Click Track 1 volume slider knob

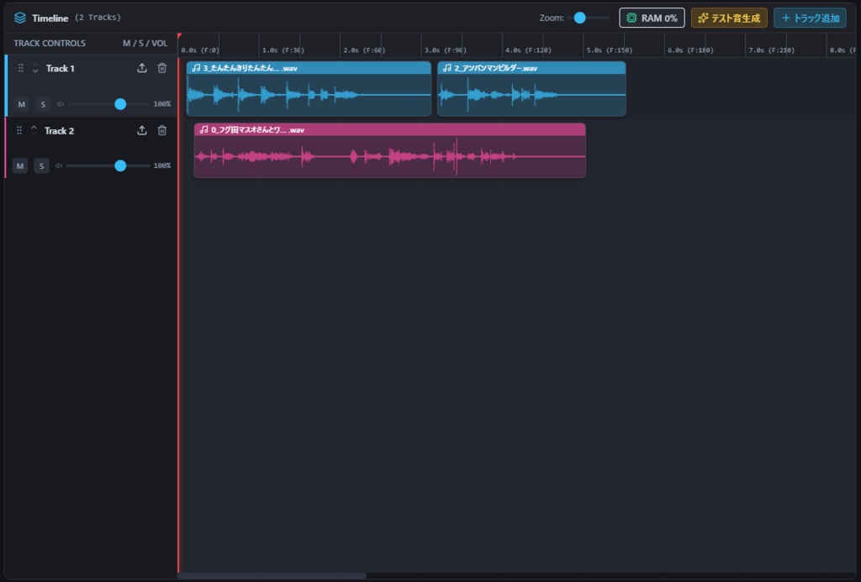[x=120, y=104]
